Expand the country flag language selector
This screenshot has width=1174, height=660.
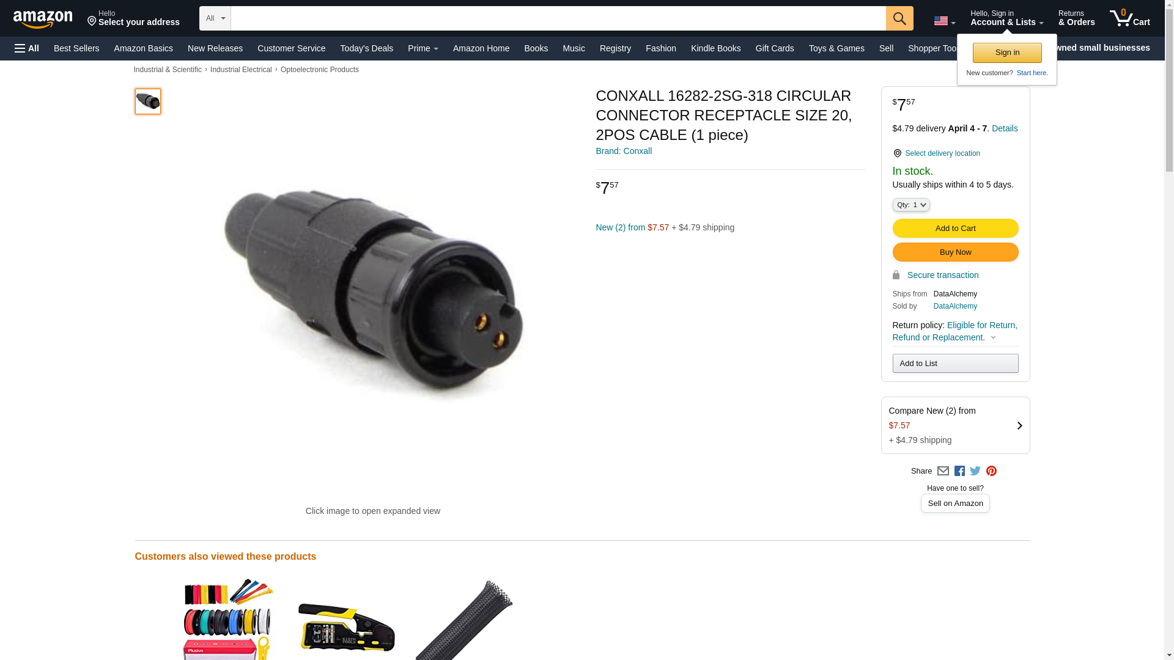coord(944,21)
